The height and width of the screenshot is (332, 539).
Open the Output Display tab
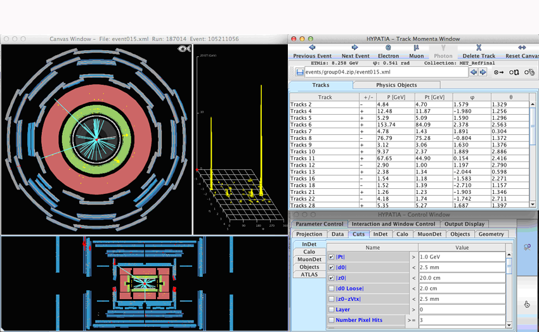[x=464, y=224]
